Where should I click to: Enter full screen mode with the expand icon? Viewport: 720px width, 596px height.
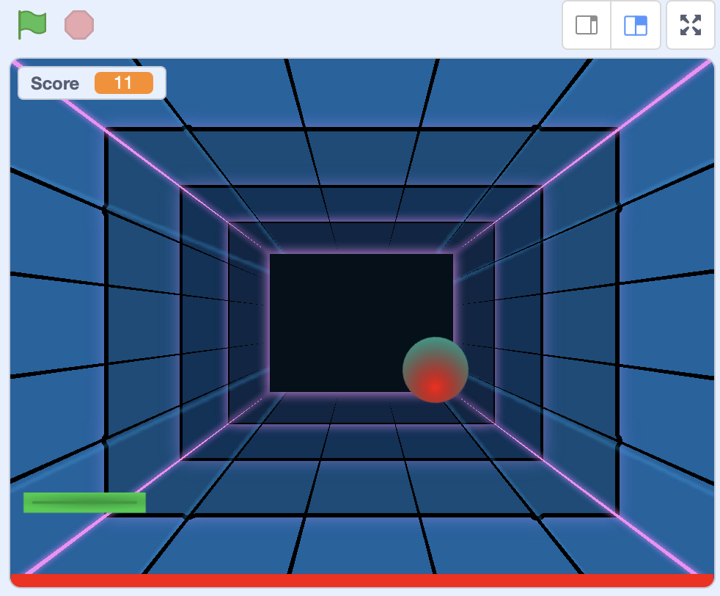coord(689,24)
